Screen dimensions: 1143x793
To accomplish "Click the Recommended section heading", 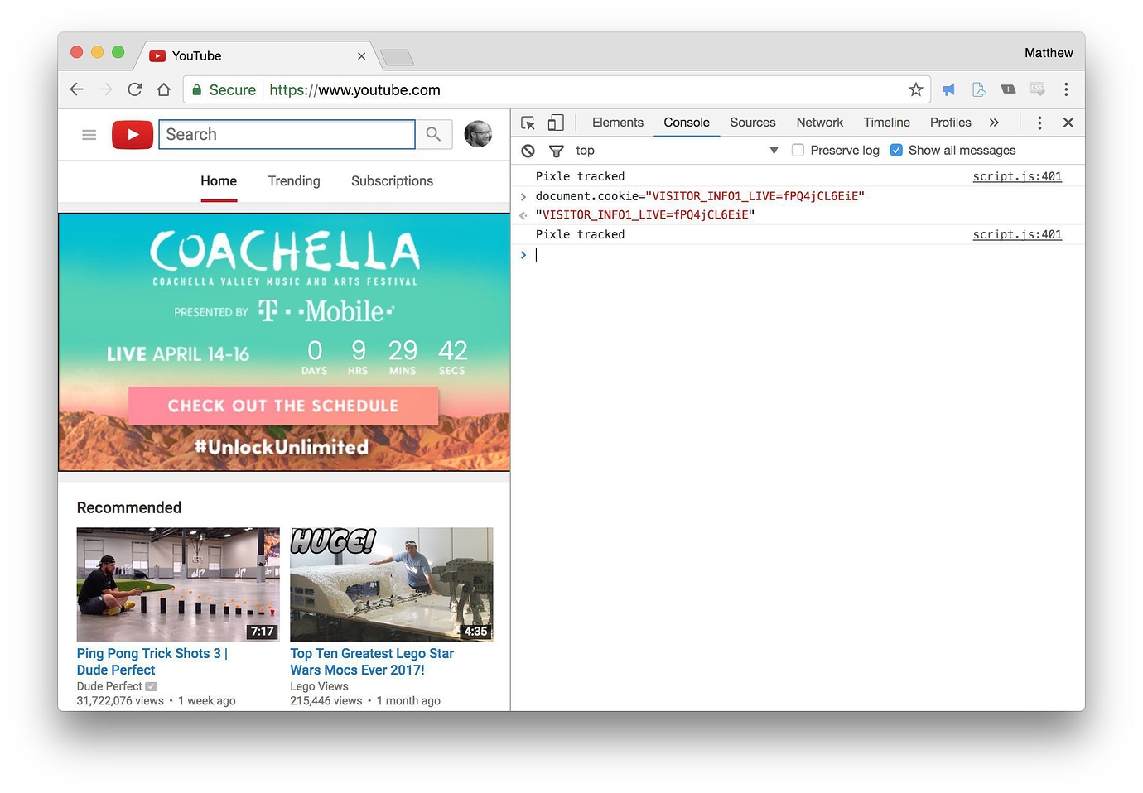I will (x=129, y=507).
